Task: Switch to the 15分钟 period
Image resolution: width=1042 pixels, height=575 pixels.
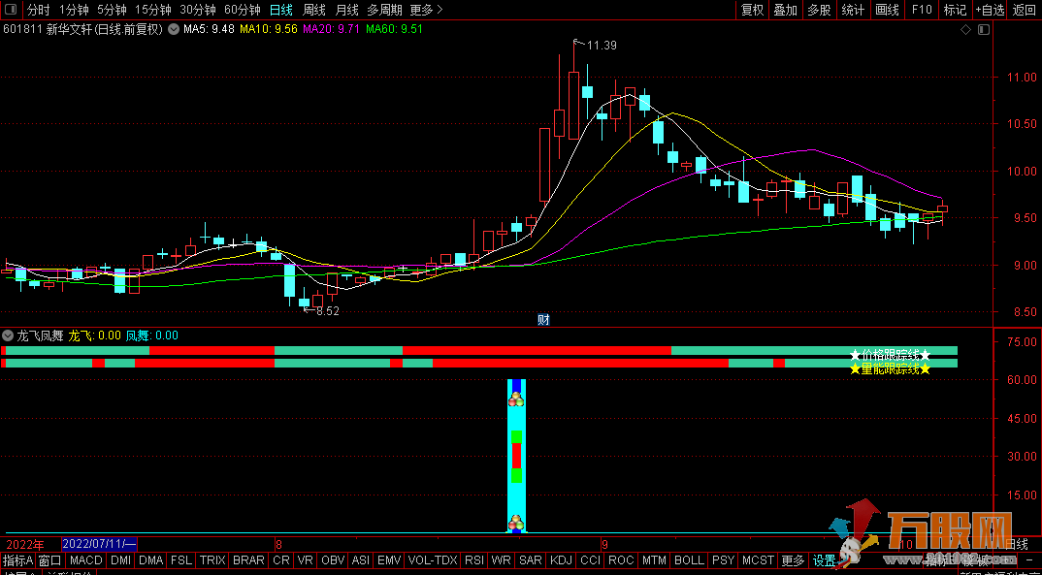Action: click(153, 10)
